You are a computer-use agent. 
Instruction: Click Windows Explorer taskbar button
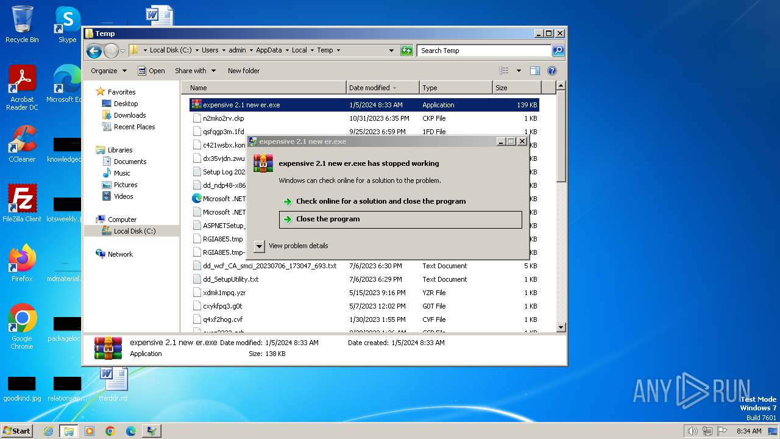click(x=69, y=431)
